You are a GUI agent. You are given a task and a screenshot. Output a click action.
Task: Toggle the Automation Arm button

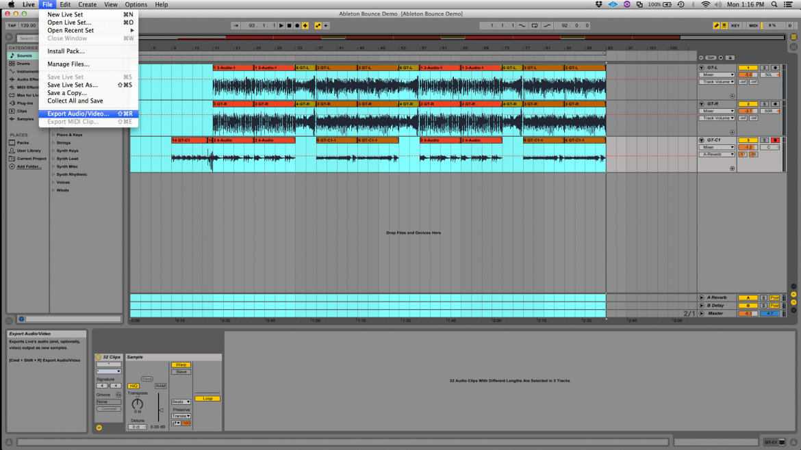pos(318,25)
